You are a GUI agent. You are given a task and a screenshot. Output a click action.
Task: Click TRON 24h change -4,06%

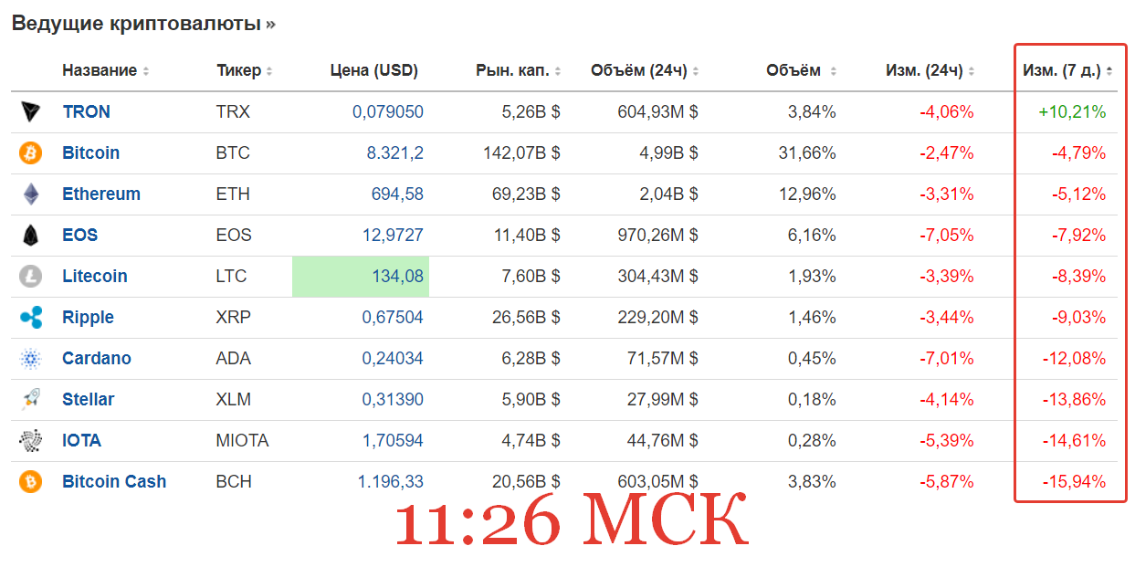(946, 112)
